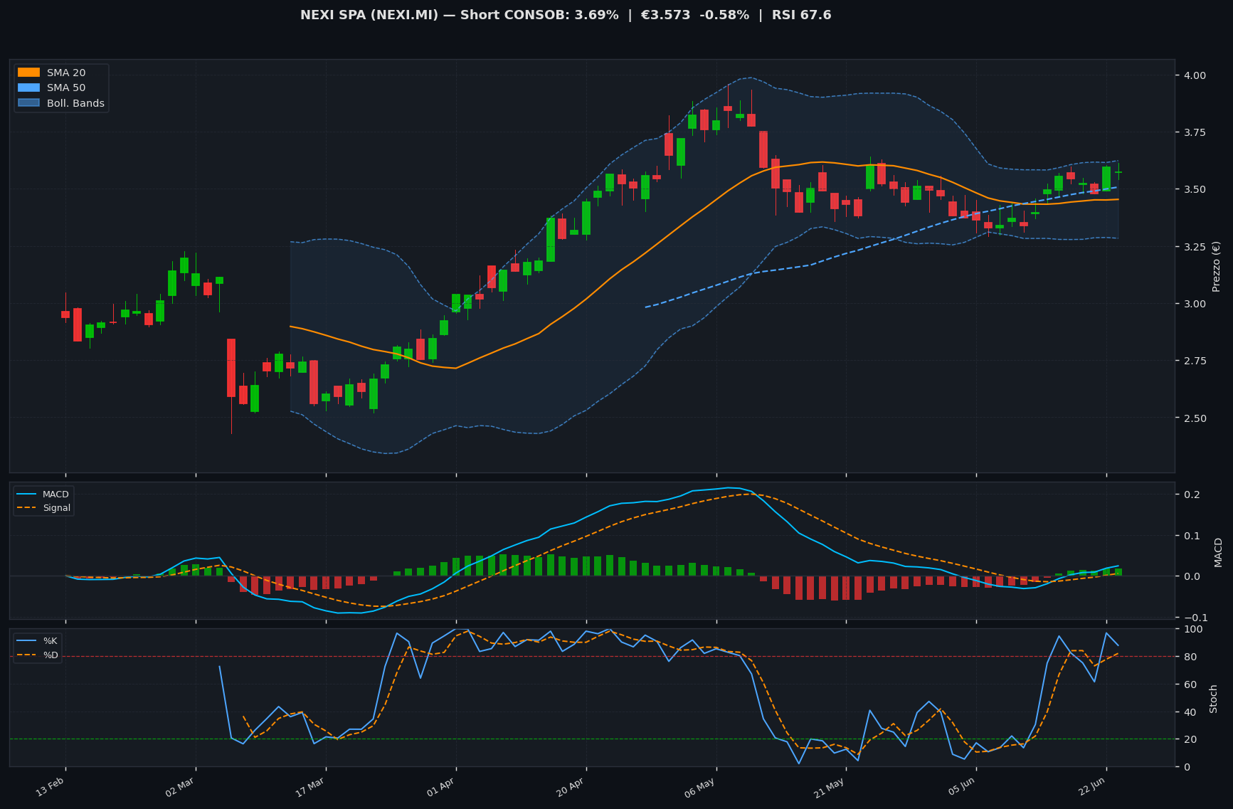Click the "22 Jun" date label
The height and width of the screenshot is (809, 1233).
1091,787
